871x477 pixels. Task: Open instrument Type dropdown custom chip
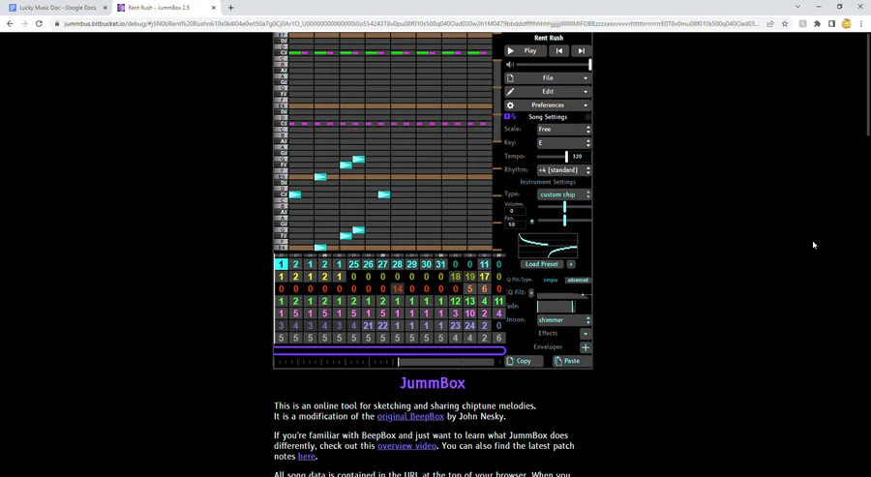(x=564, y=194)
